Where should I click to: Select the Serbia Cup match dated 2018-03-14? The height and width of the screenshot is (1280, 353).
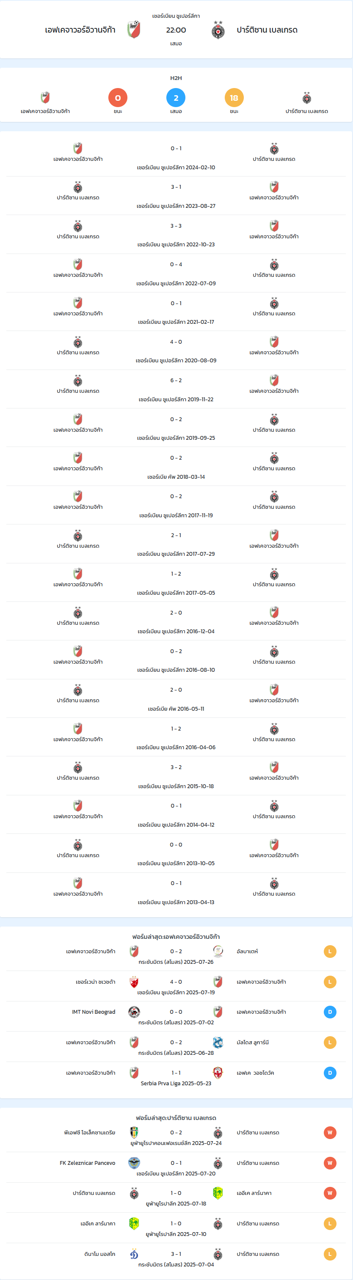(x=176, y=467)
